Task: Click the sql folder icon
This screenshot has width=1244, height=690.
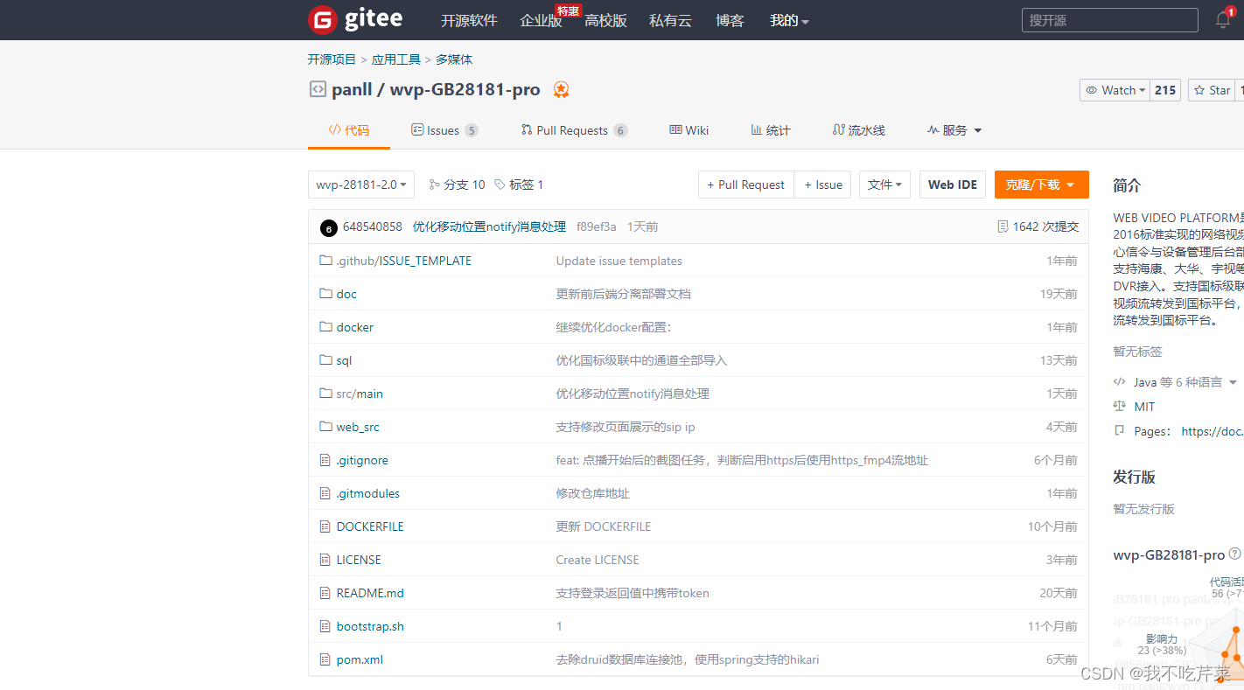Action: coord(325,360)
